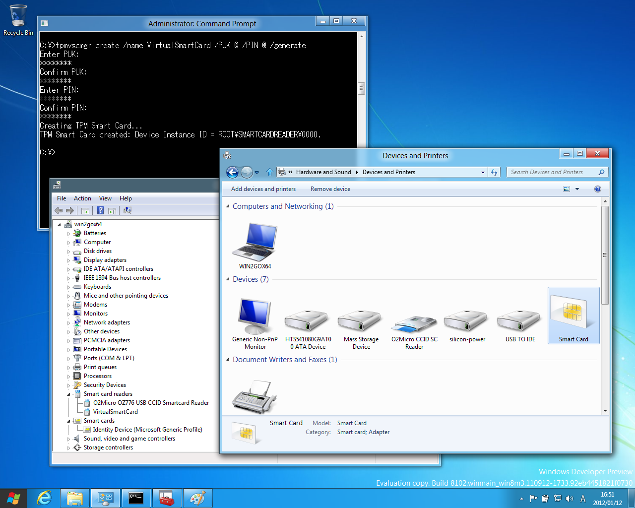Open the red toolbox taskbar icon
The width and height of the screenshot is (635, 508).
tap(167, 498)
